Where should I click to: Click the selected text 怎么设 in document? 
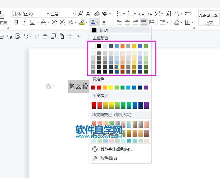(x=79, y=86)
